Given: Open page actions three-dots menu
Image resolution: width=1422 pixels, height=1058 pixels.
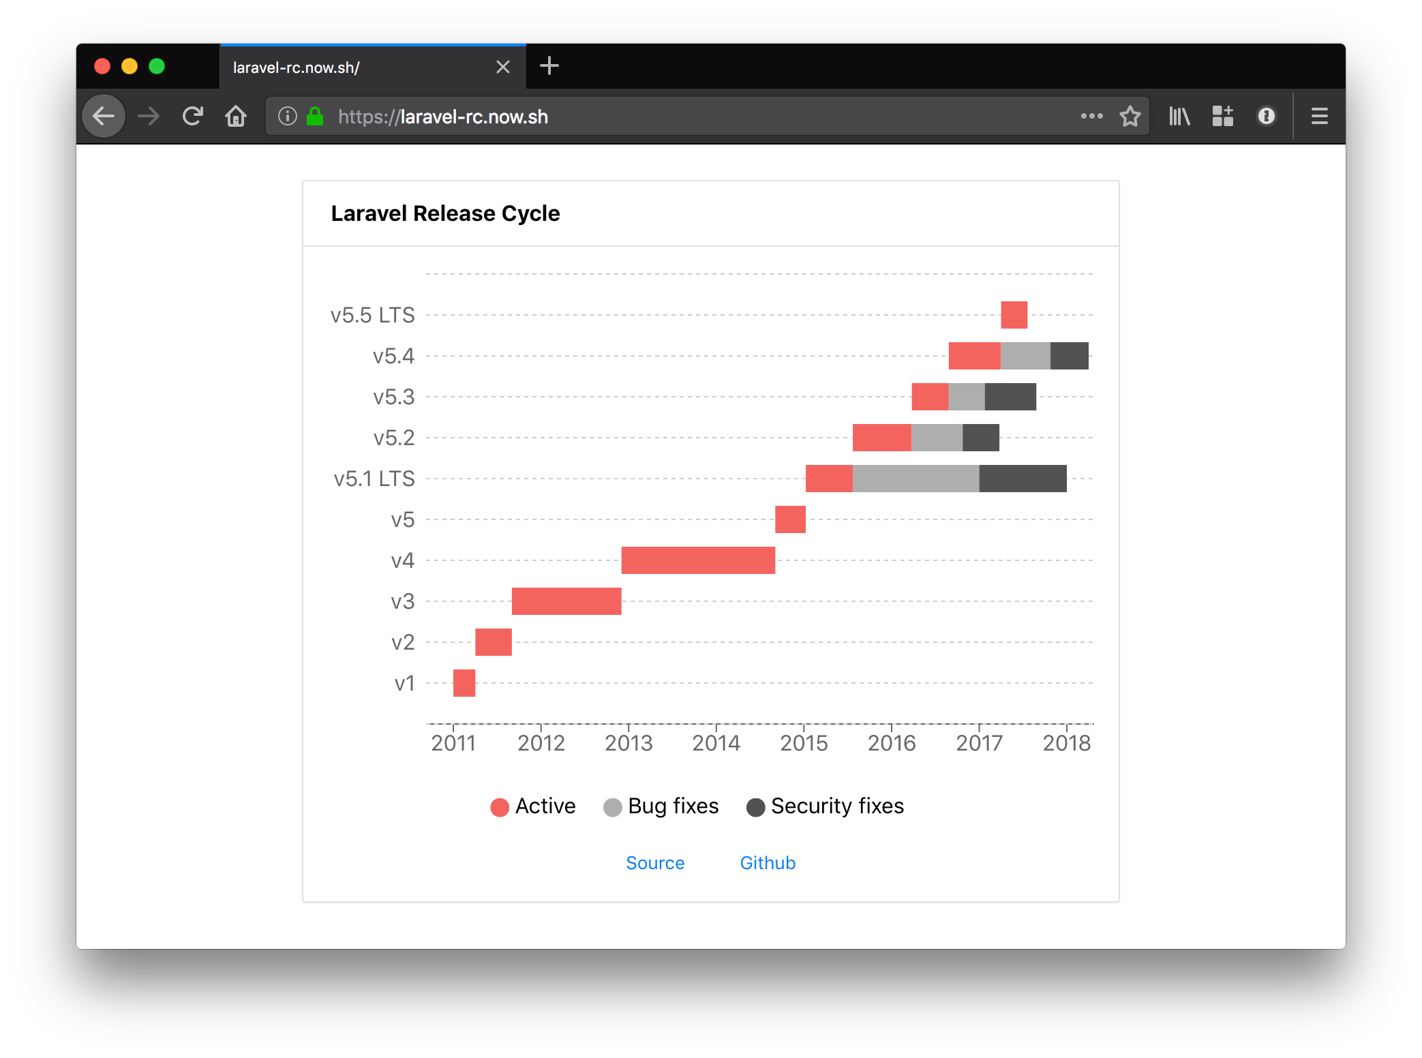Looking at the screenshot, I should (x=1091, y=117).
